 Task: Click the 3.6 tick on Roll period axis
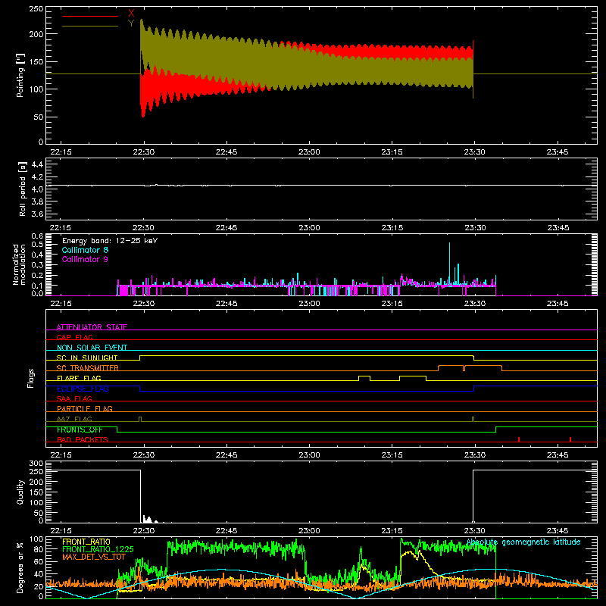tap(37, 214)
